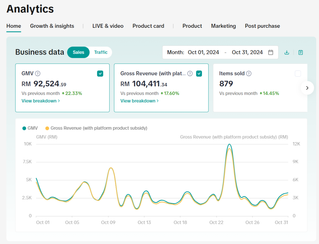Click the peak point on the GMV chart line
319x244 pixels.
[229, 144]
